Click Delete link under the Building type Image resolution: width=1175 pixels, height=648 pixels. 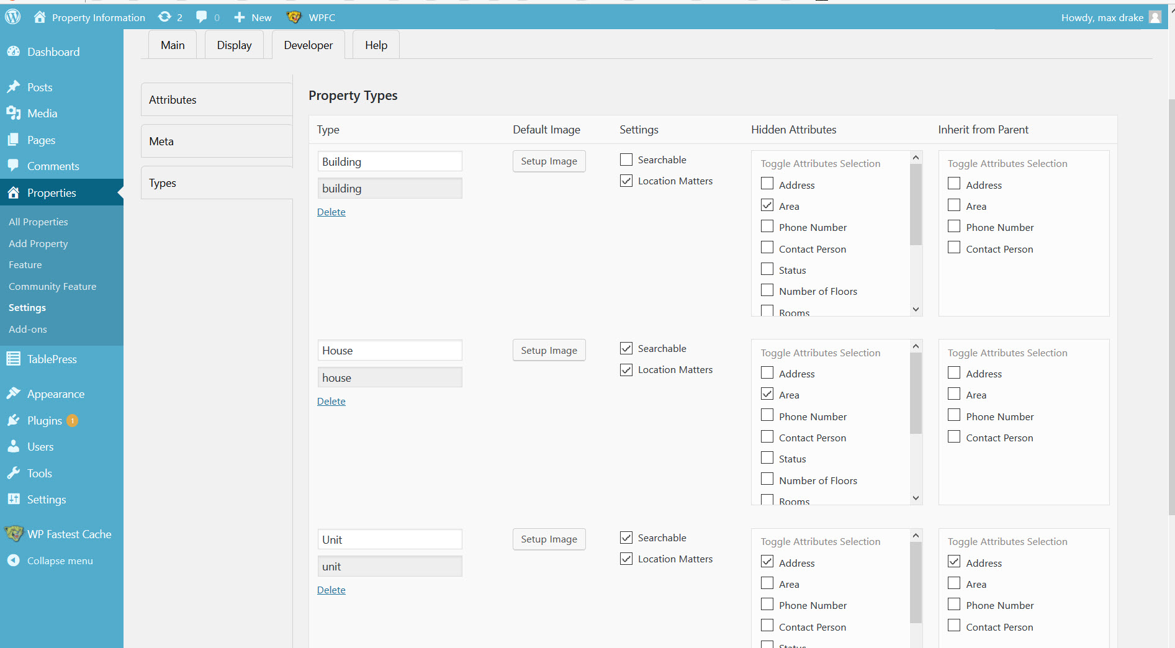(331, 212)
